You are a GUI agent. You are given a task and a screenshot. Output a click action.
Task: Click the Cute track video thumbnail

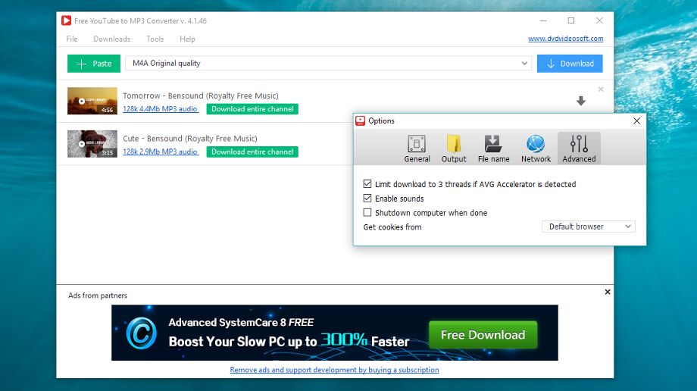point(92,144)
